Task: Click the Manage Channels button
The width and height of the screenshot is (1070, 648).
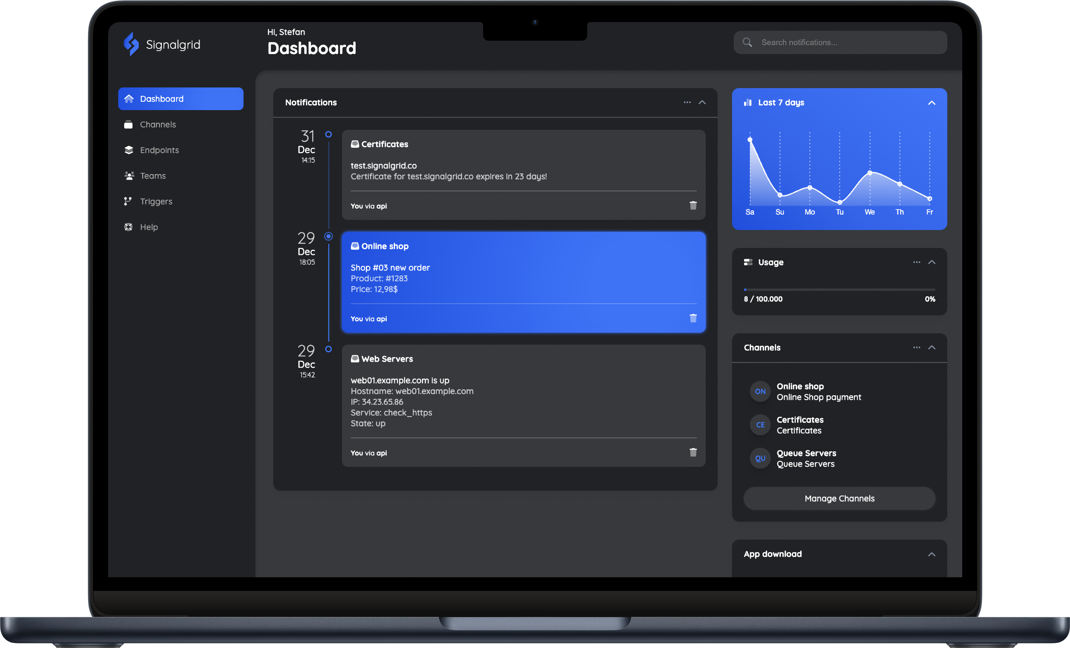Action: [839, 499]
